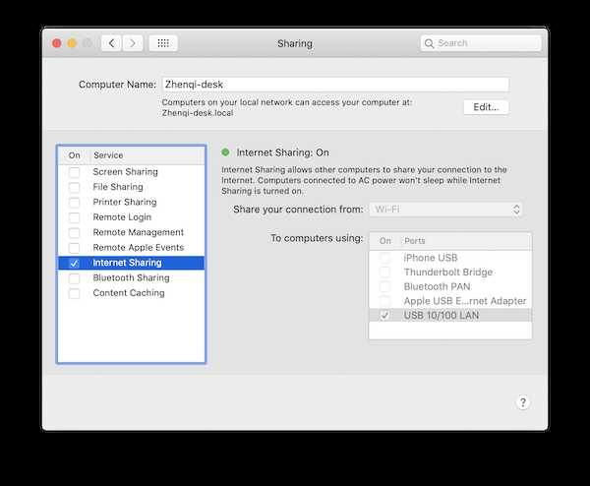Select Screen Sharing service row
The image size is (590, 486).
(x=131, y=172)
